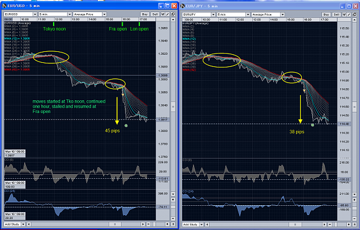Screen dimensions: 360x230
Task: Click the bottom-right corner icon in EUR/USD window
Action: point(173,224)
